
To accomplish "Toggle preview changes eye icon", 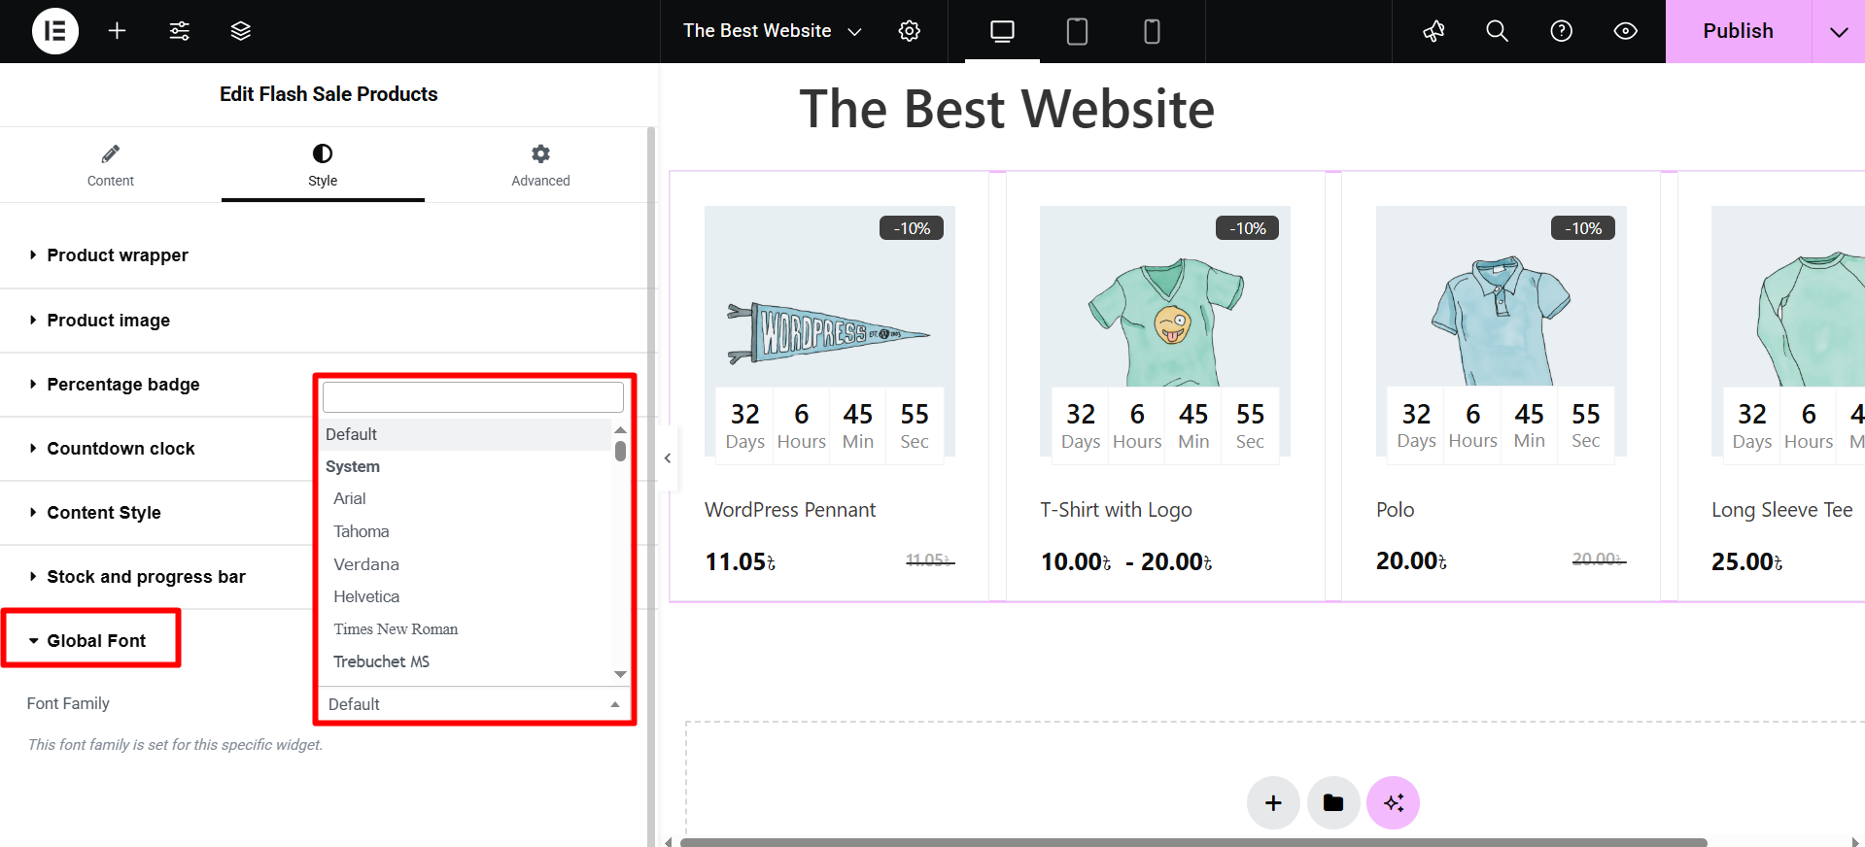I will tap(1625, 31).
